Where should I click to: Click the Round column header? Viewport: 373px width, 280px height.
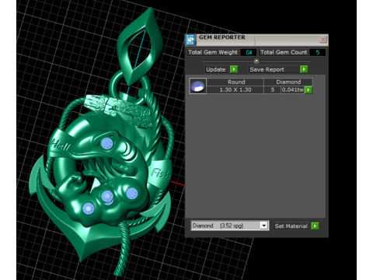click(x=235, y=82)
